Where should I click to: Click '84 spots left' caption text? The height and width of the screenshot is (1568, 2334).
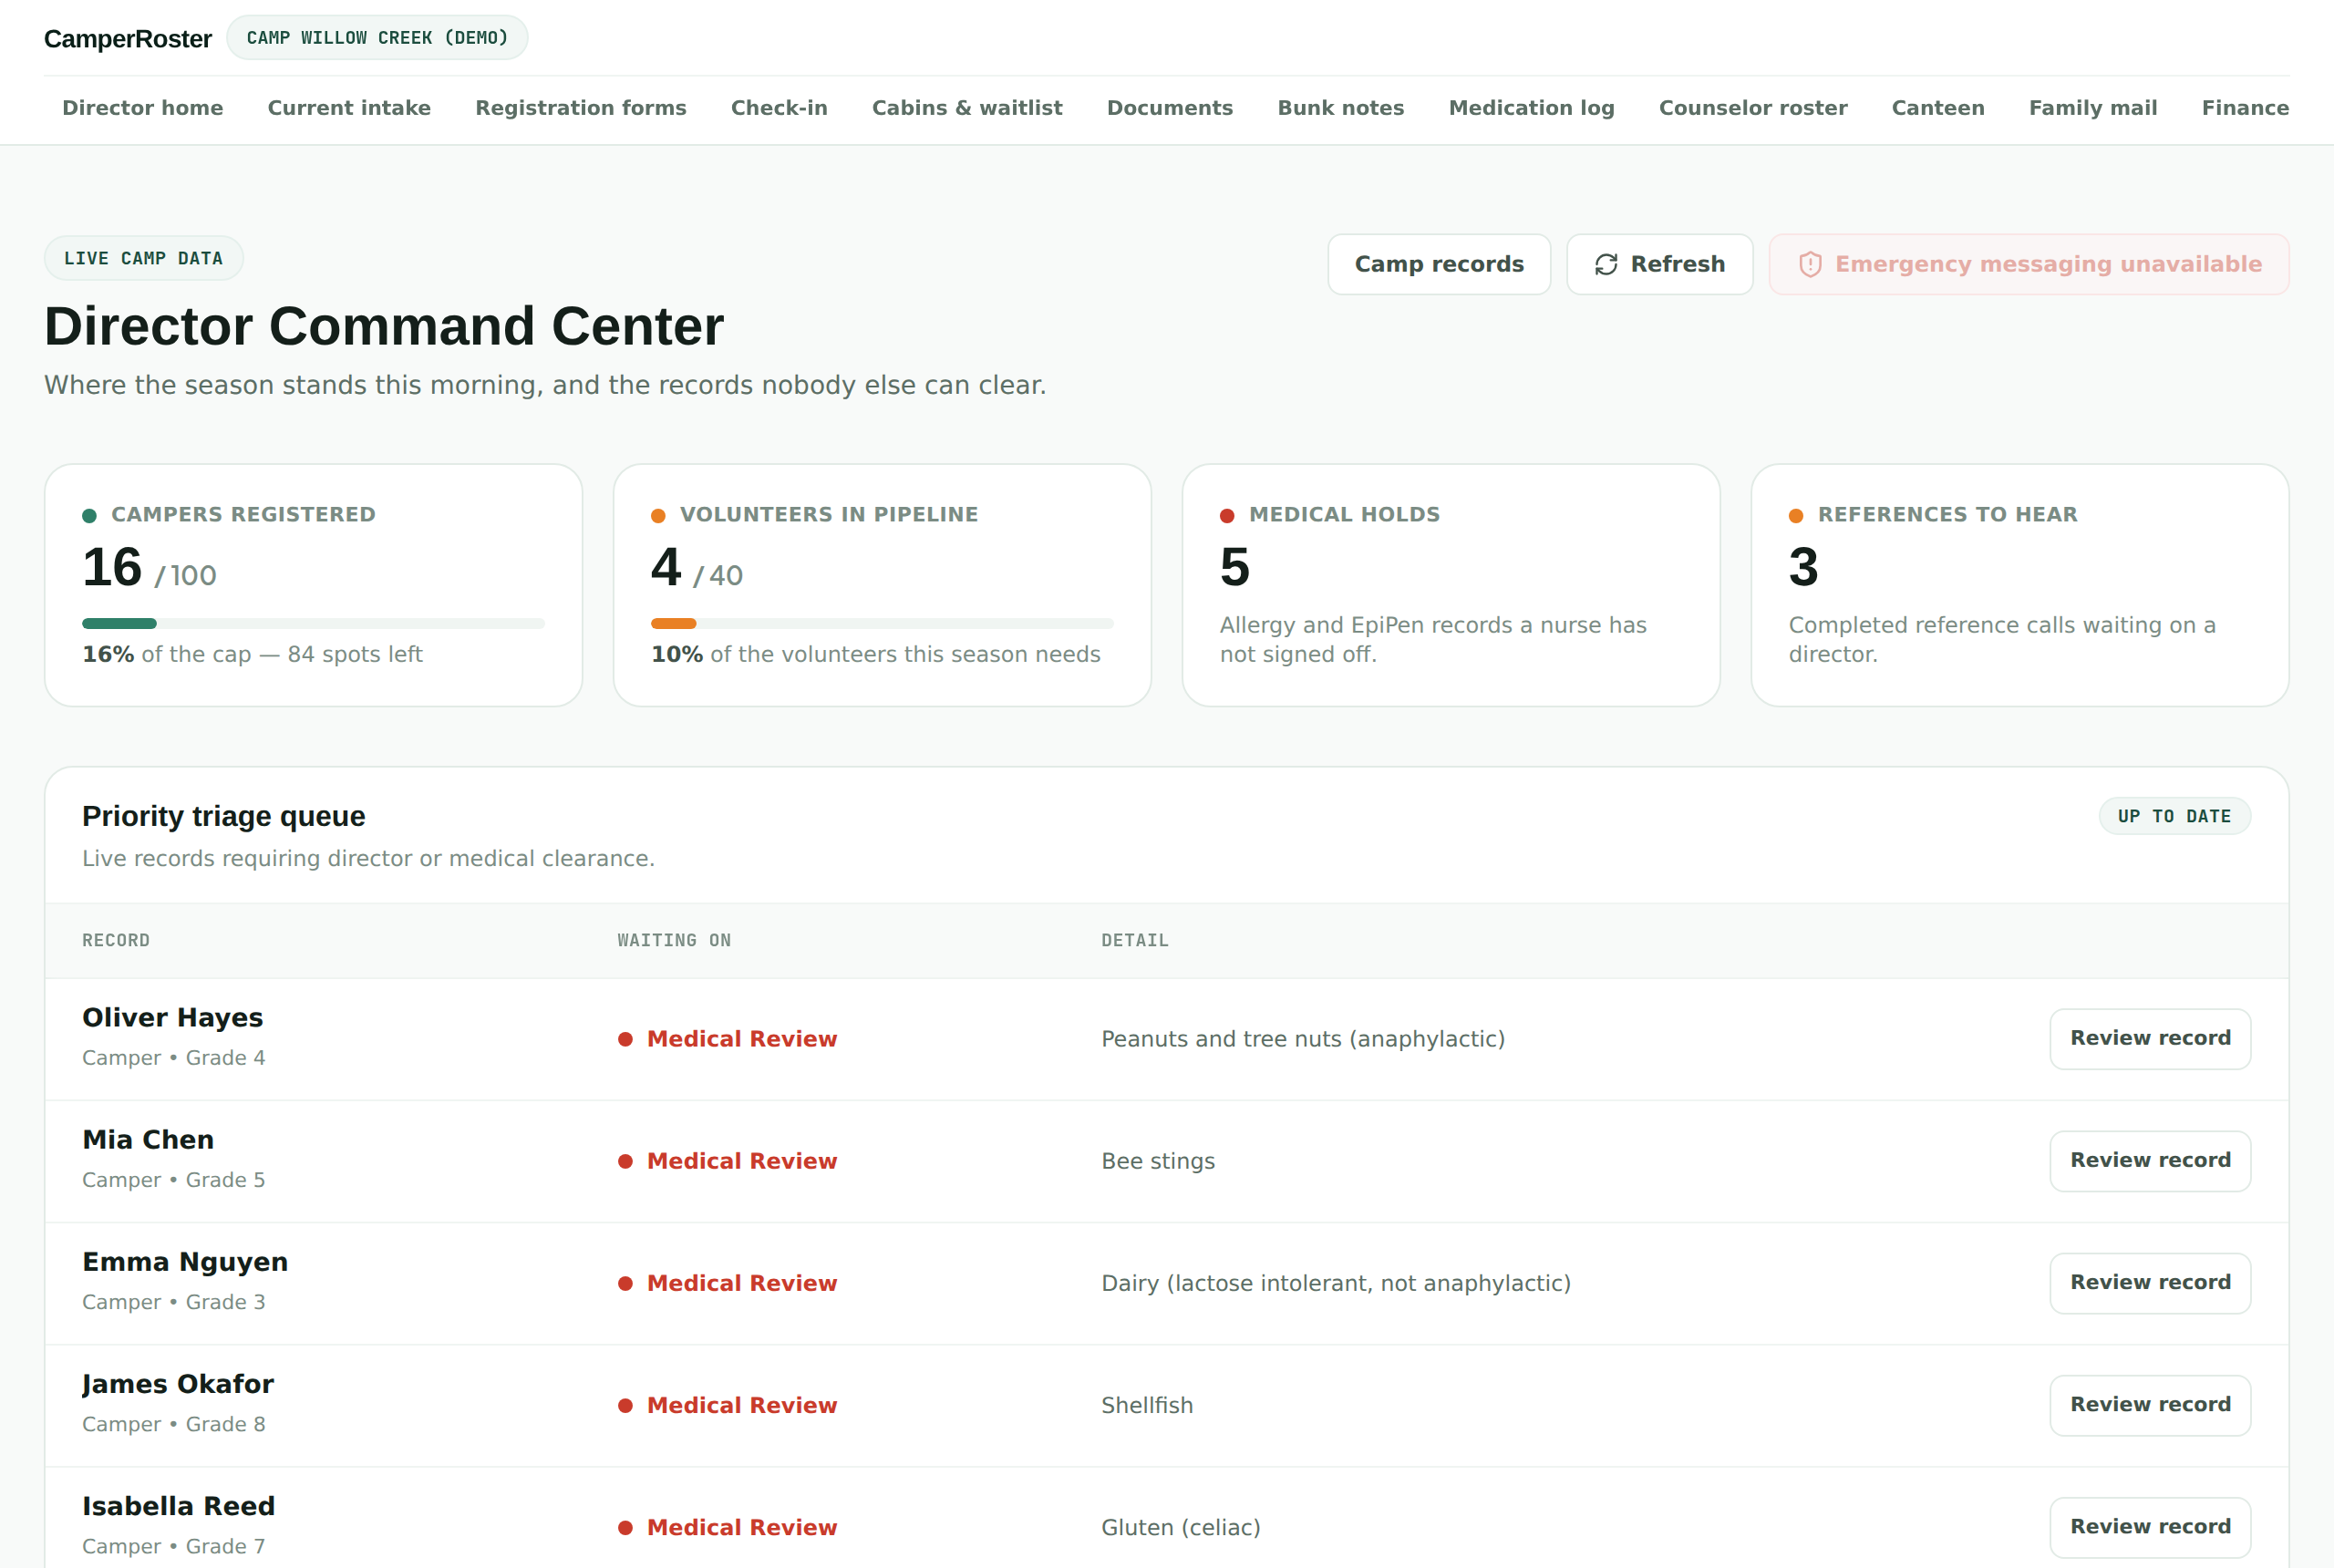point(355,654)
